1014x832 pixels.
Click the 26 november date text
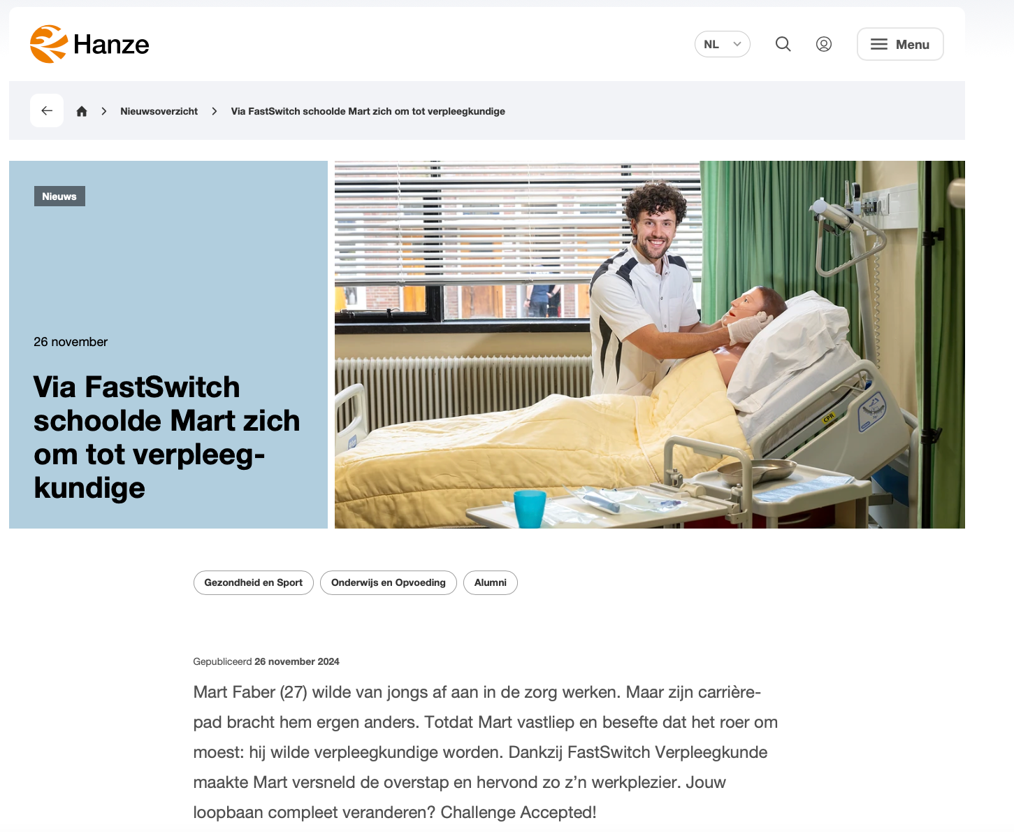[71, 342]
